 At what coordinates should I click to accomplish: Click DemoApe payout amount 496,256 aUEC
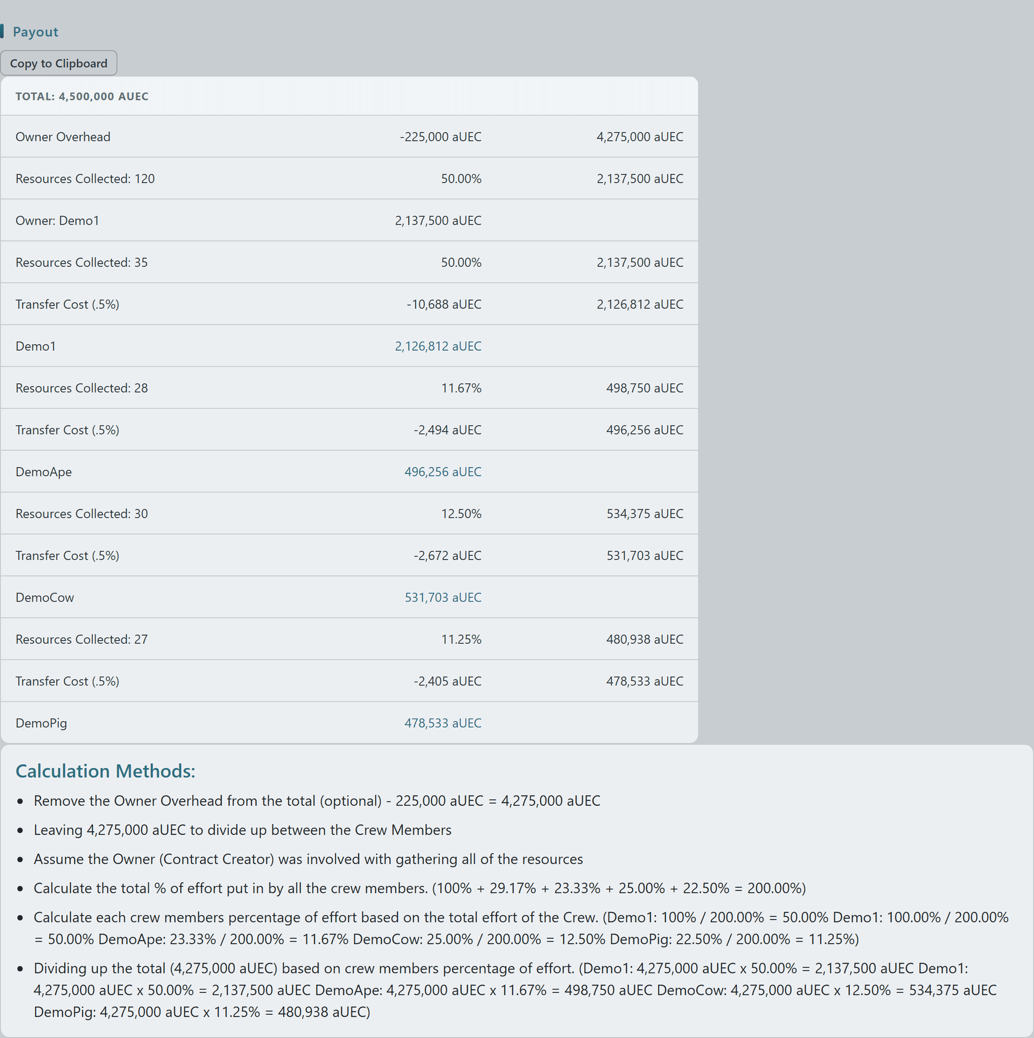pos(443,472)
